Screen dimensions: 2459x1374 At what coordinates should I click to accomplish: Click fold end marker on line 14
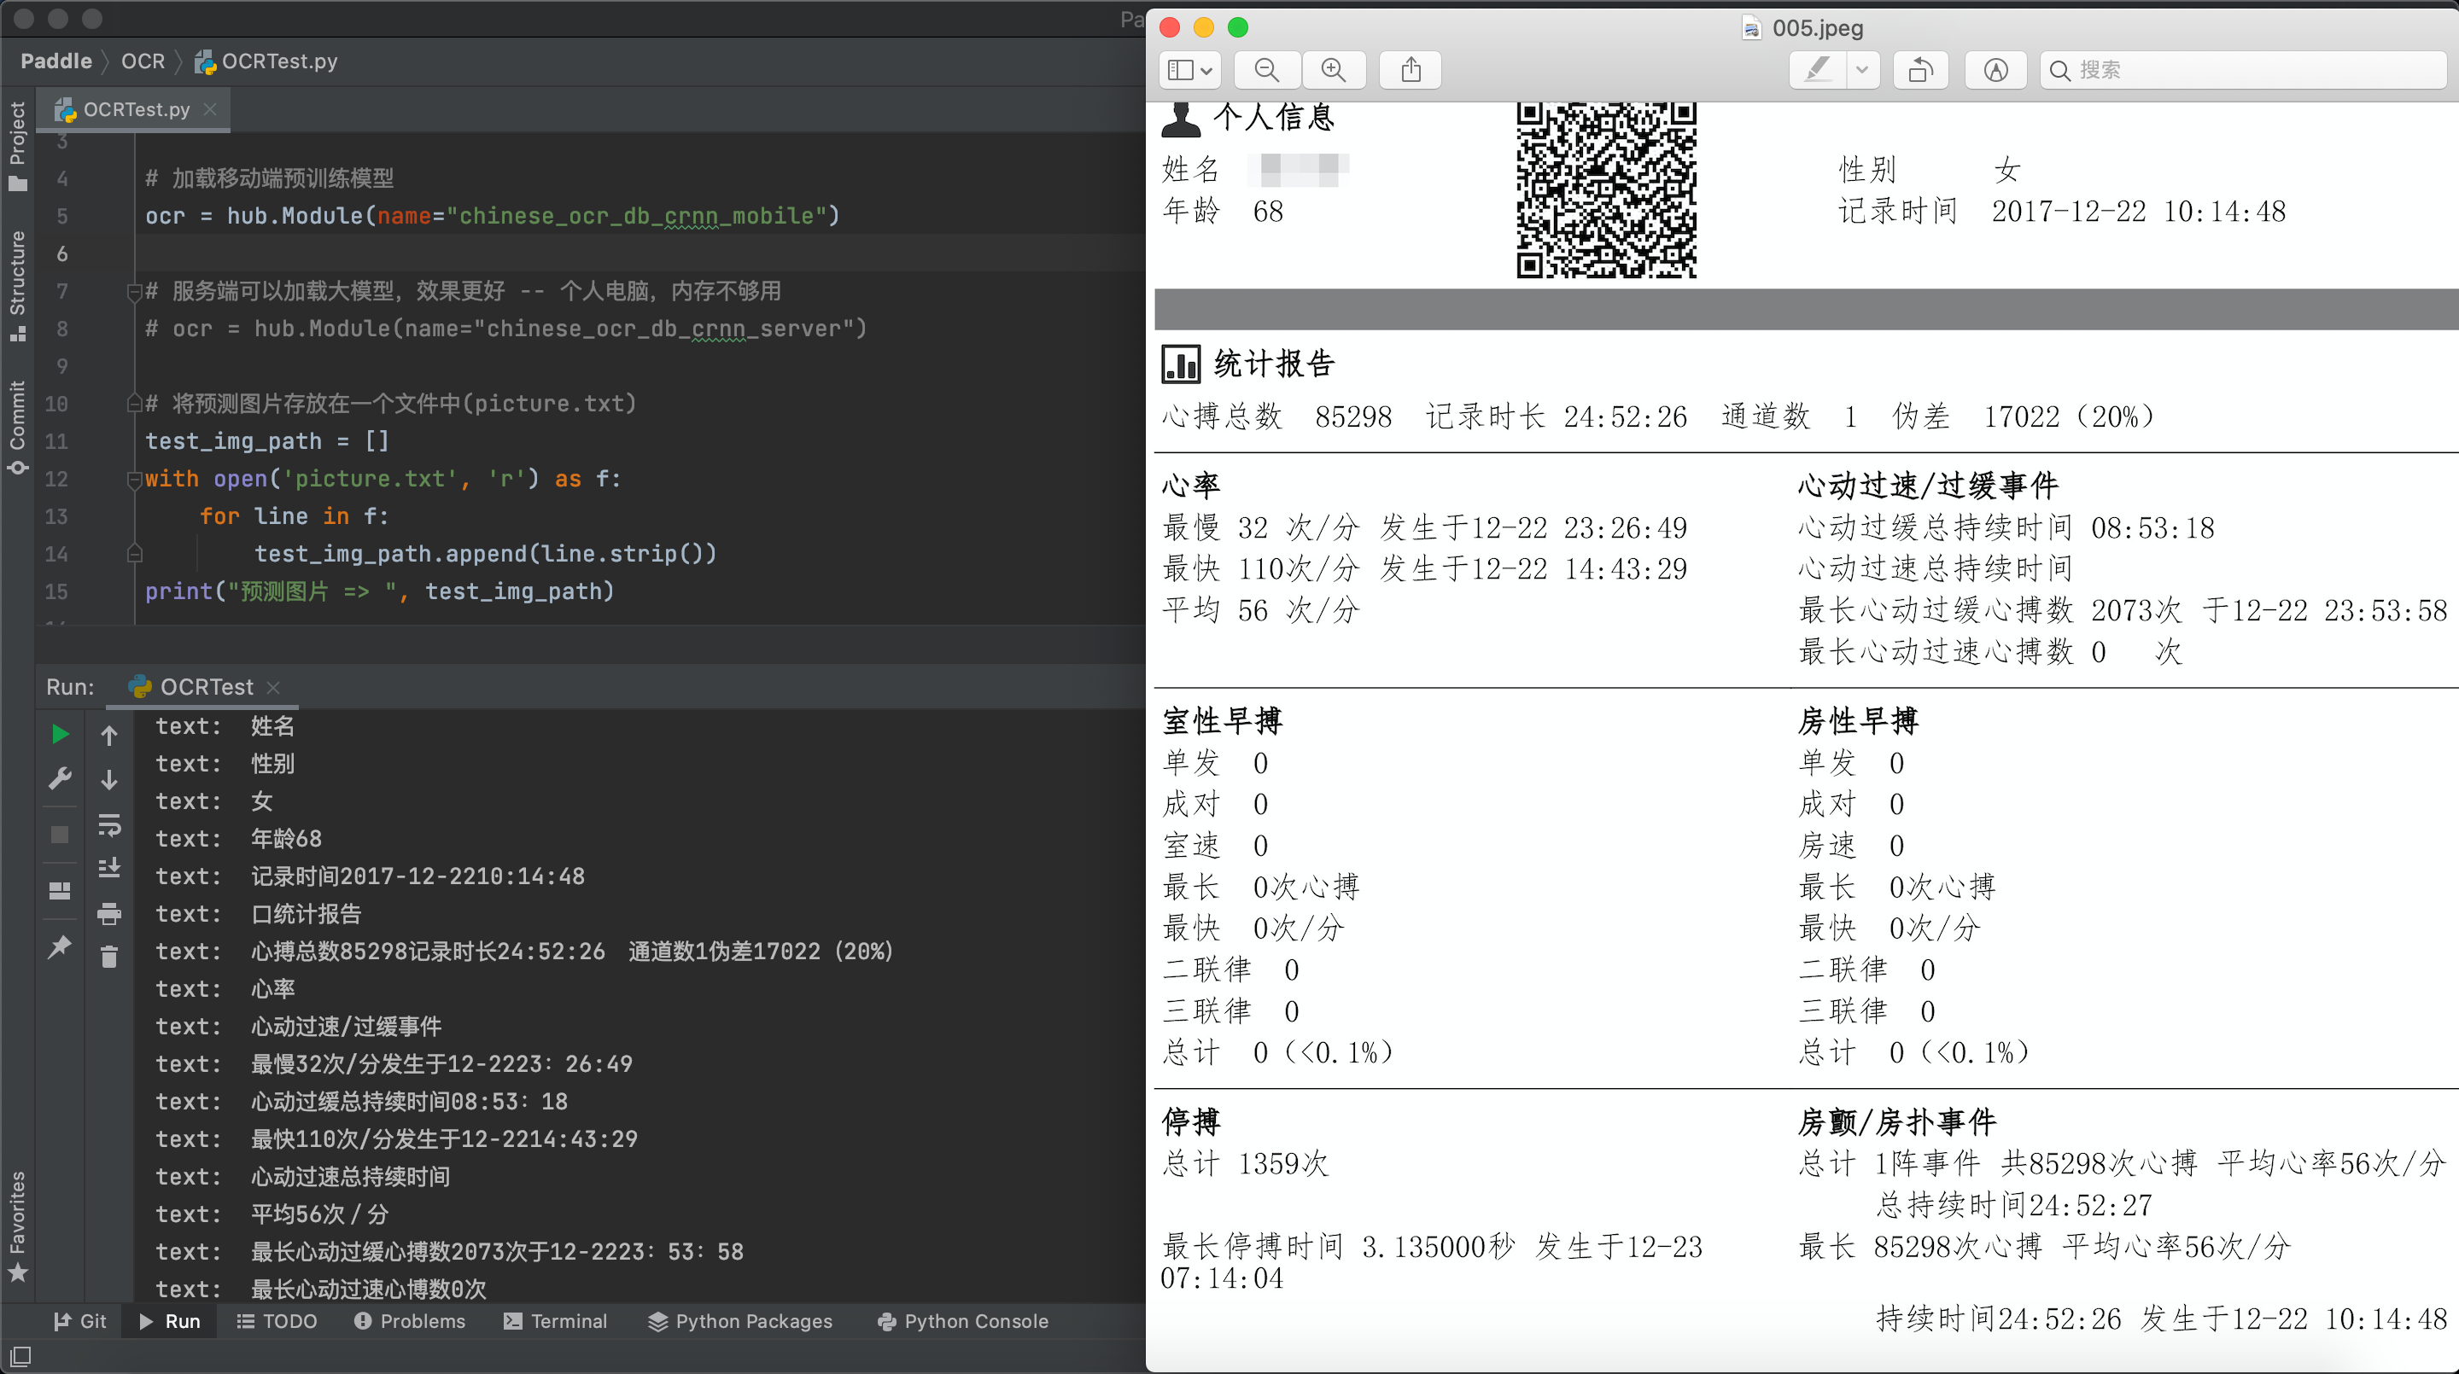pos(135,553)
